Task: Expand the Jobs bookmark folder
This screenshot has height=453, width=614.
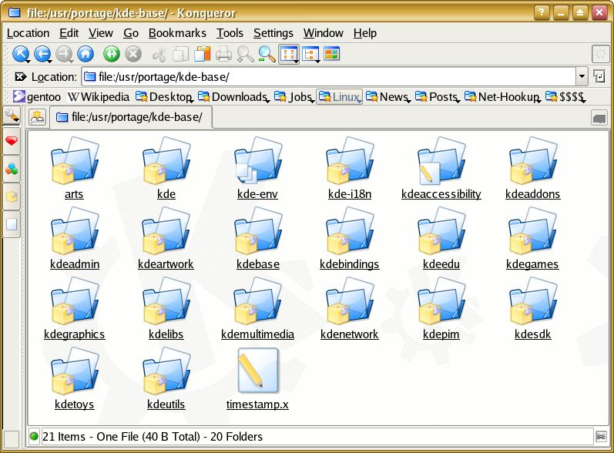Action: [x=294, y=97]
